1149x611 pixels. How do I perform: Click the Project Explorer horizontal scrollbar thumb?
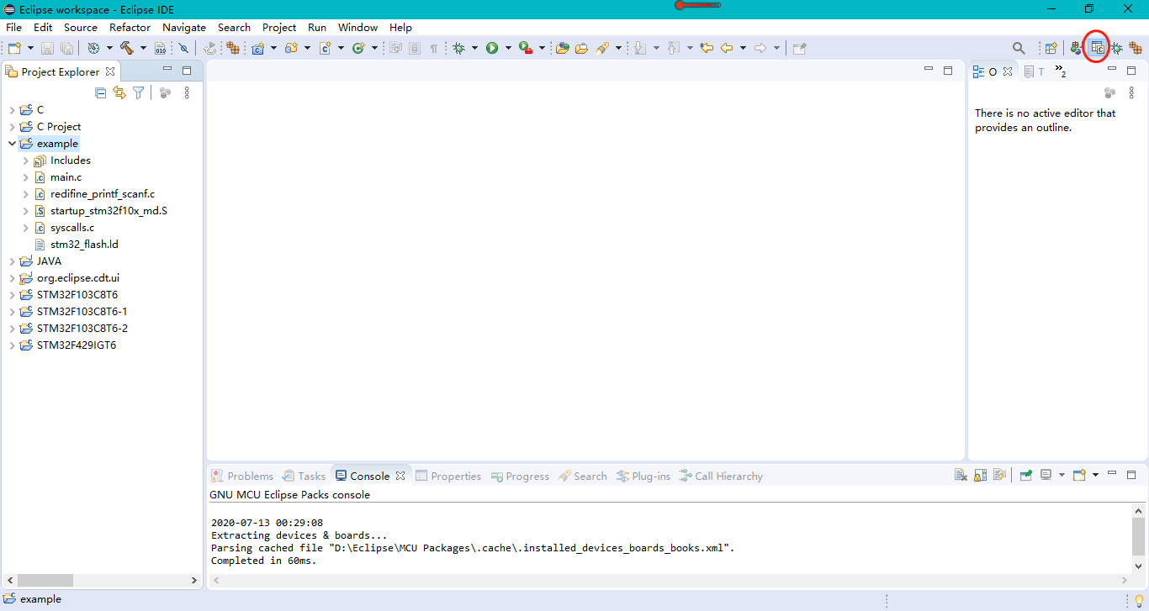(x=45, y=580)
